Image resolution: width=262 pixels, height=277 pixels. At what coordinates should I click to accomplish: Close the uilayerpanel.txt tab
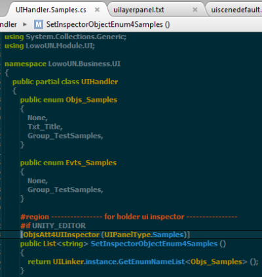[x=195, y=10]
